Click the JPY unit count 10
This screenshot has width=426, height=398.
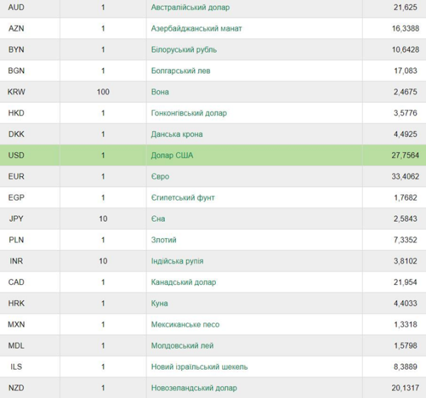tap(103, 219)
